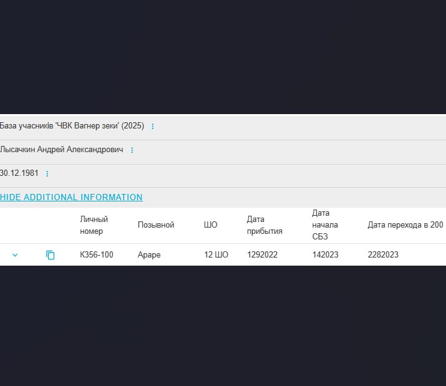The height and width of the screenshot is (386, 446).
Task: Select the 'Дата начала СБЗ' column header
Action: click(x=325, y=225)
